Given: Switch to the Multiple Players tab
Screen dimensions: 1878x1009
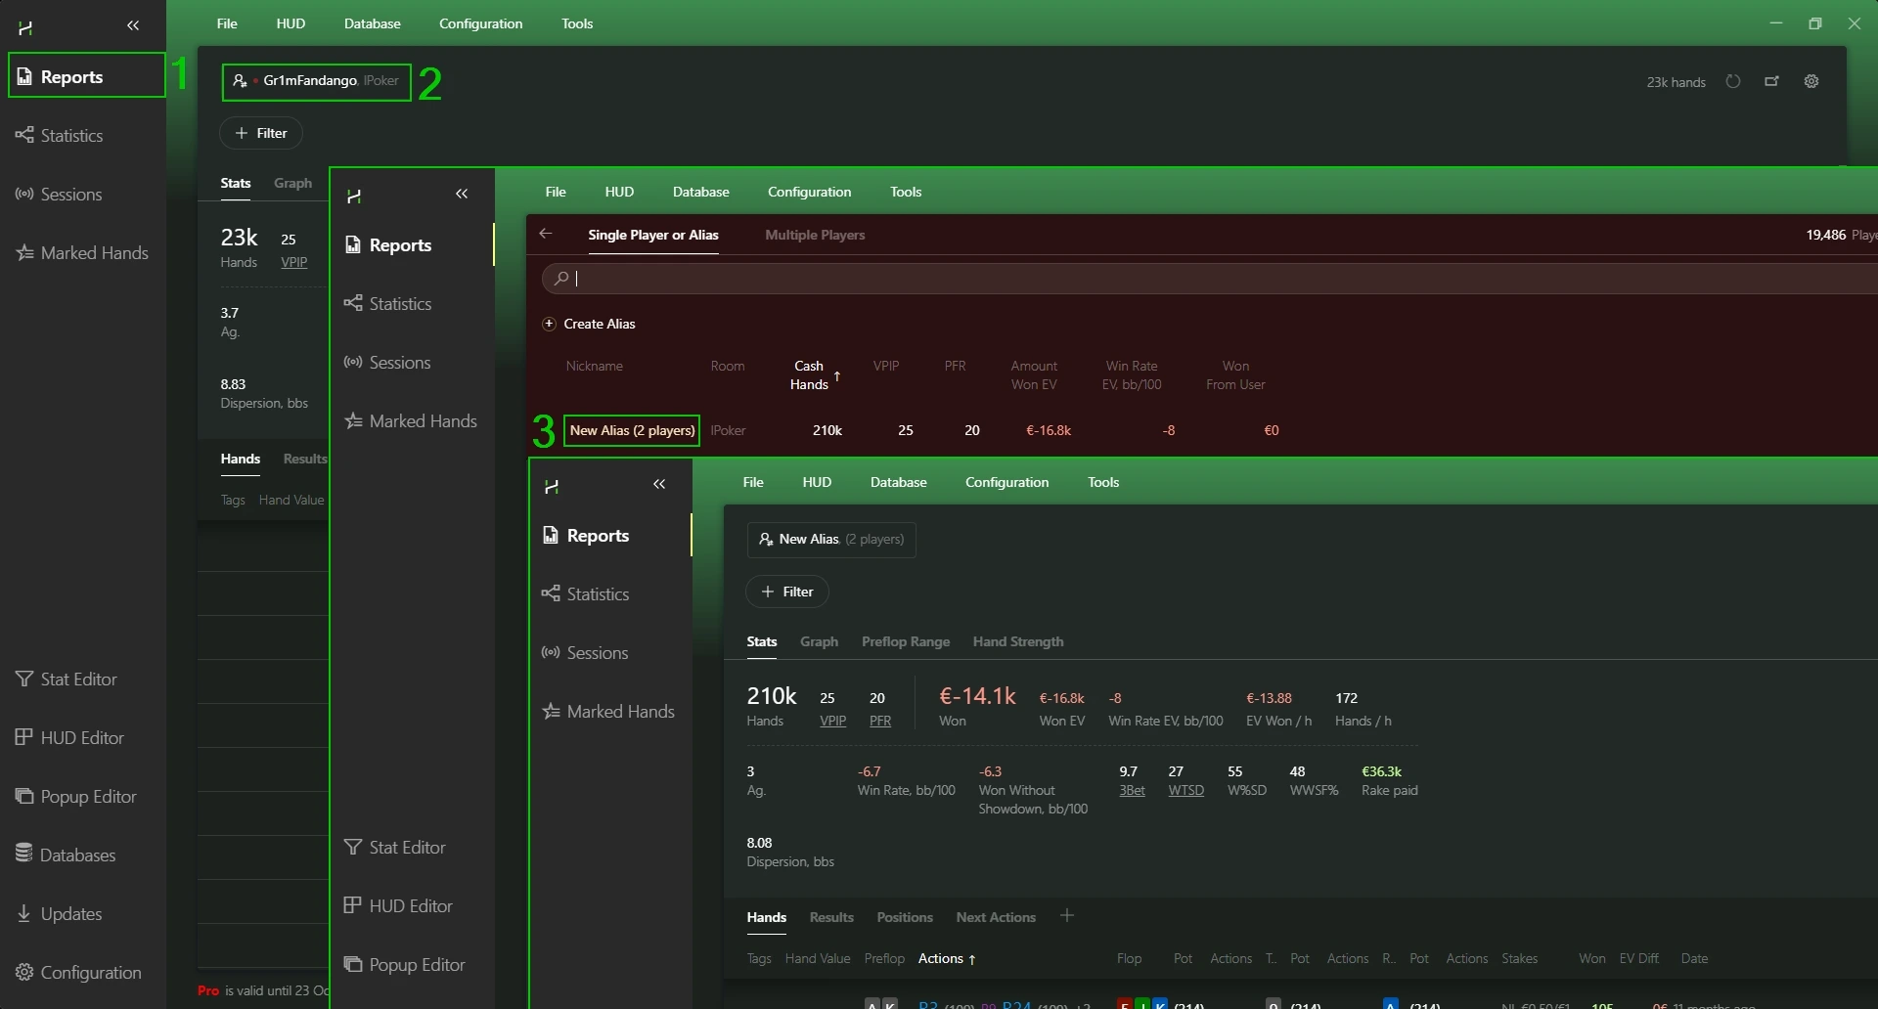Looking at the screenshot, I should [x=814, y=235].
